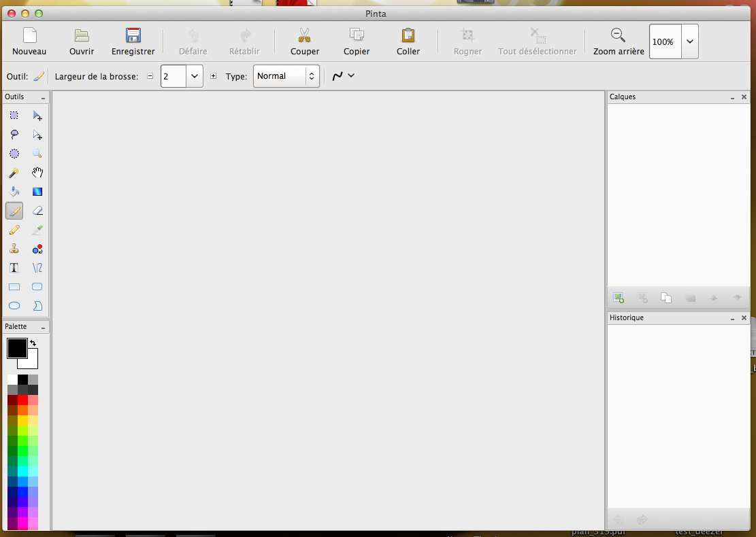Viewport: 756px width, 537px height.
Task: Minimize the Historique panel
Action: [x=732, y=318]
